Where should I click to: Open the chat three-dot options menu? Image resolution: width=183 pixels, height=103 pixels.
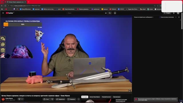pyautogui.click(x=176, y=17)
